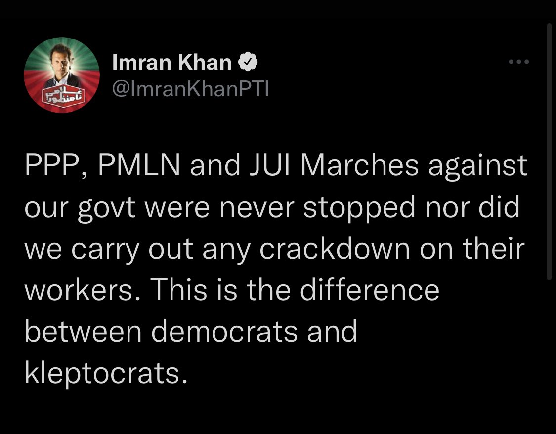Open the Imran Khan display name
This screenshot has height=434, width=556.
click(x=171, y=62)
